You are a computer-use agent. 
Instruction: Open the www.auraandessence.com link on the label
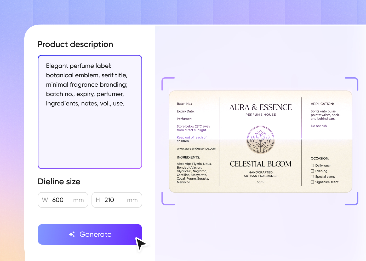pyautogui.click(x=196, y=149)
